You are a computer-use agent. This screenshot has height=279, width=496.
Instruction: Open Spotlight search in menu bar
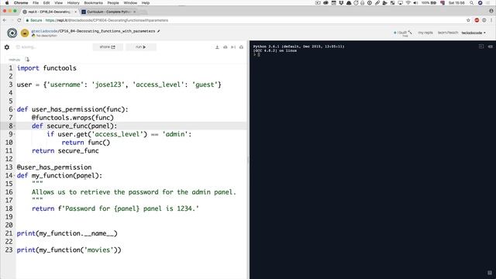point(471,3)
